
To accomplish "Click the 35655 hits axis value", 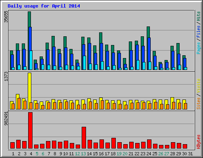I will coord(6,17).
